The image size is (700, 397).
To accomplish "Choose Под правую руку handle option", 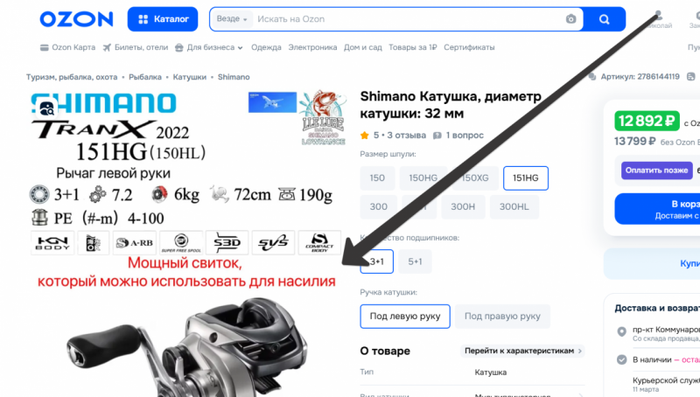I will click(501, 317).
